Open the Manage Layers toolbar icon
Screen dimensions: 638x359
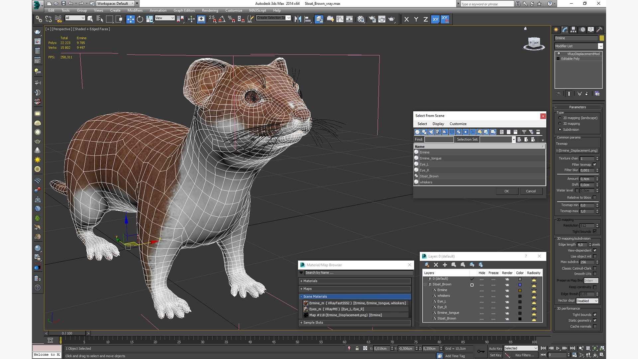click(319, 19)
